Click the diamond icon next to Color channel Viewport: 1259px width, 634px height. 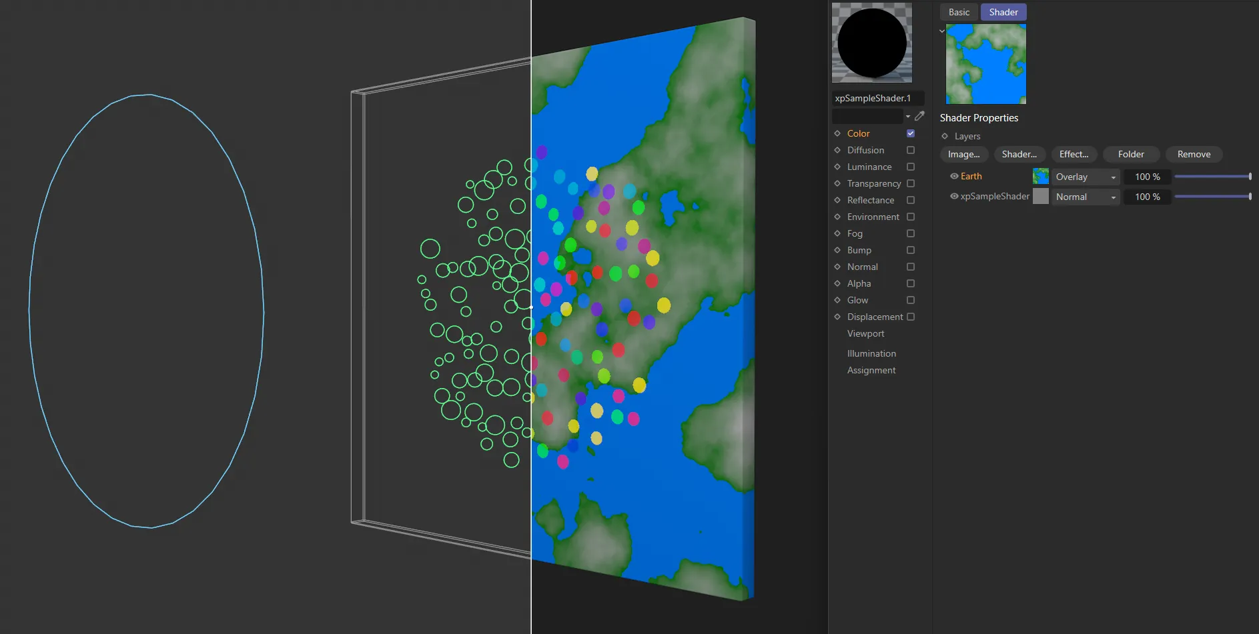coord(838,133)
